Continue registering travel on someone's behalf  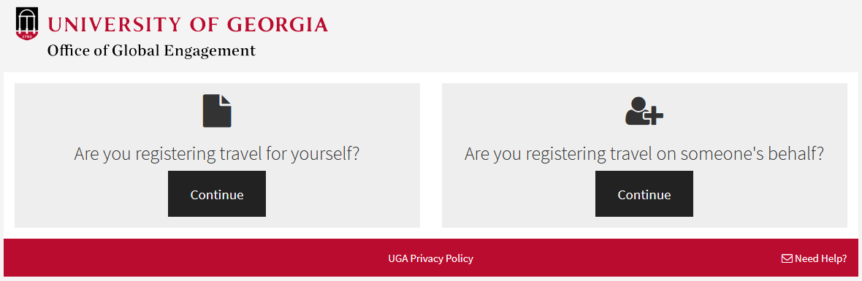pyautogui.click(x=644, y=193)
